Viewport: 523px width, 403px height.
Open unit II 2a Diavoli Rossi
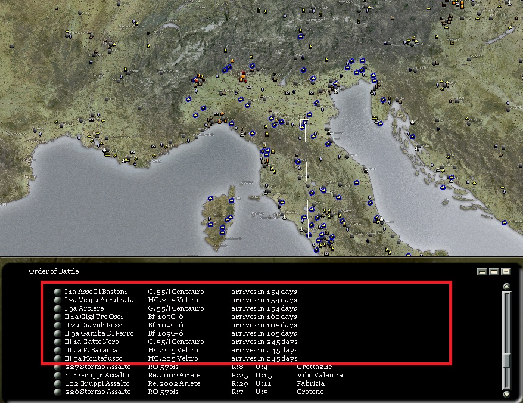(94, 325)
